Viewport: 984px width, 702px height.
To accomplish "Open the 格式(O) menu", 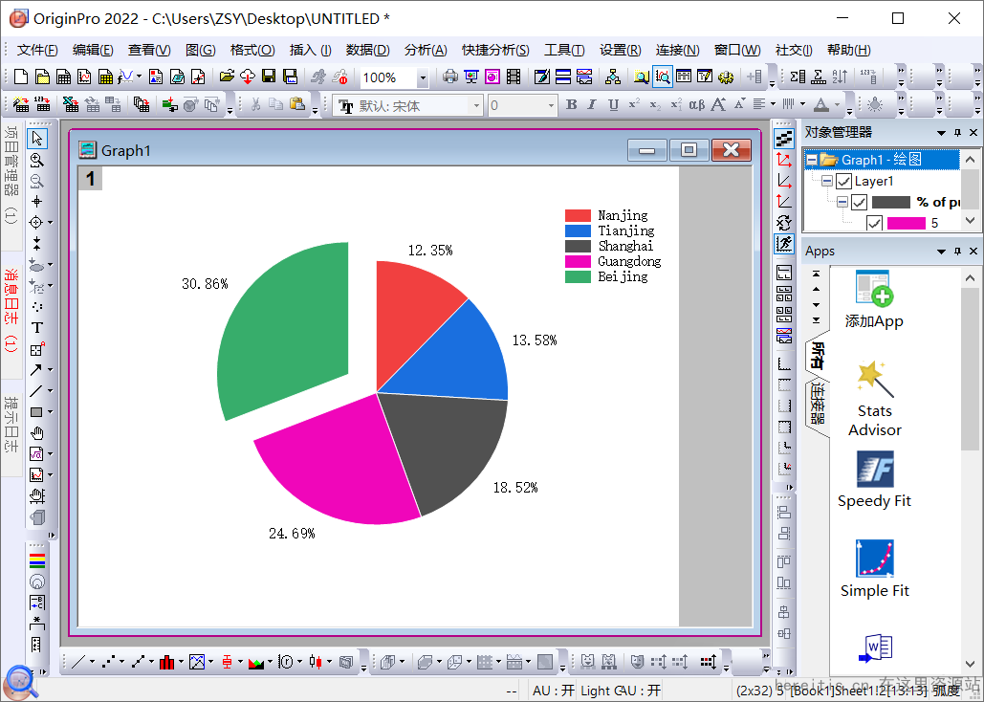I will 252,51.
